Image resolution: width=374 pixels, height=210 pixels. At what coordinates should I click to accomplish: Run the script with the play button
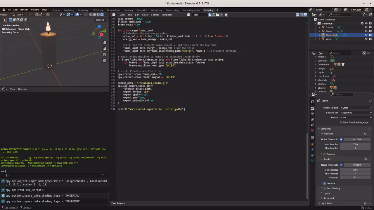coord(226,15)
